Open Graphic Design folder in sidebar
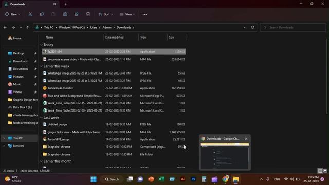The image size is (329, 185). 23,100
